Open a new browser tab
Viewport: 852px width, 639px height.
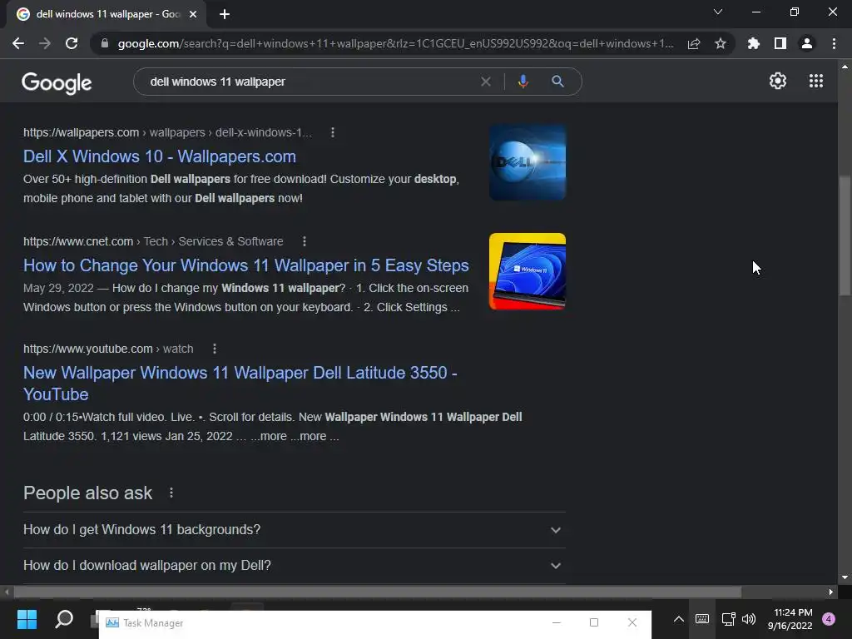225,14
